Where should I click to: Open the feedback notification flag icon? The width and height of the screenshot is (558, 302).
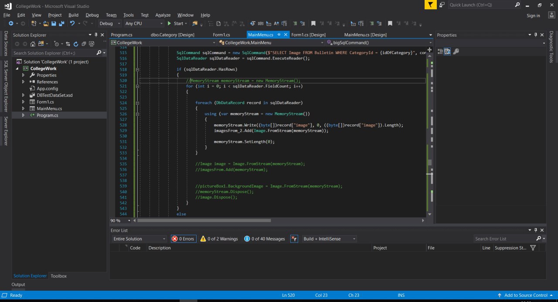pos(431,5)
